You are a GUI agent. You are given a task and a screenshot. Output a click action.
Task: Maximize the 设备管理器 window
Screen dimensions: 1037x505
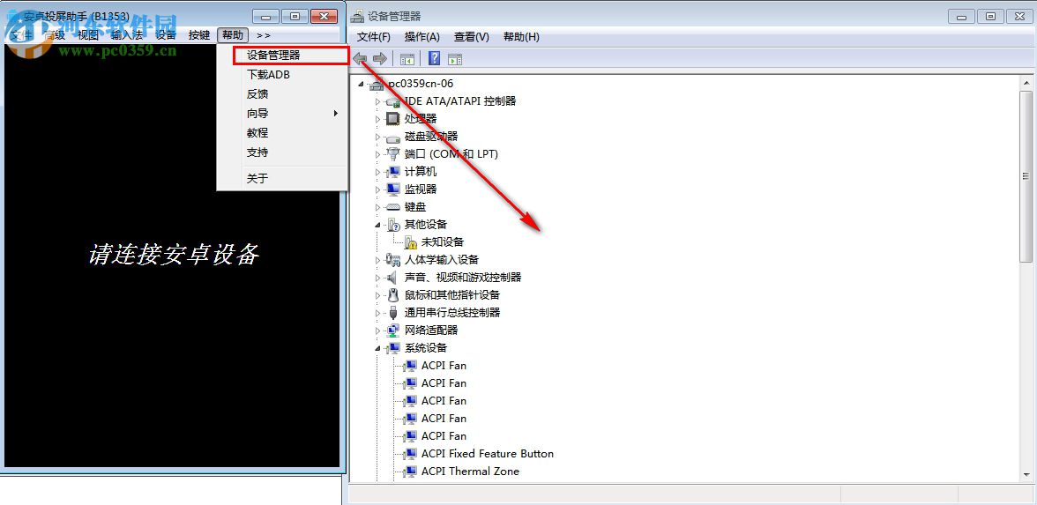991,17
